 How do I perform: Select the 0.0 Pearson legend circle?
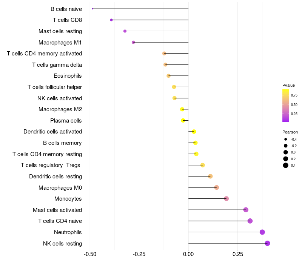286,152
